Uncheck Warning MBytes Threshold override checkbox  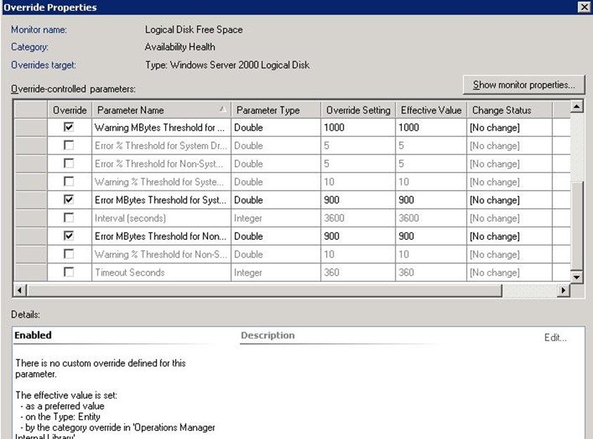click(69, 128)
